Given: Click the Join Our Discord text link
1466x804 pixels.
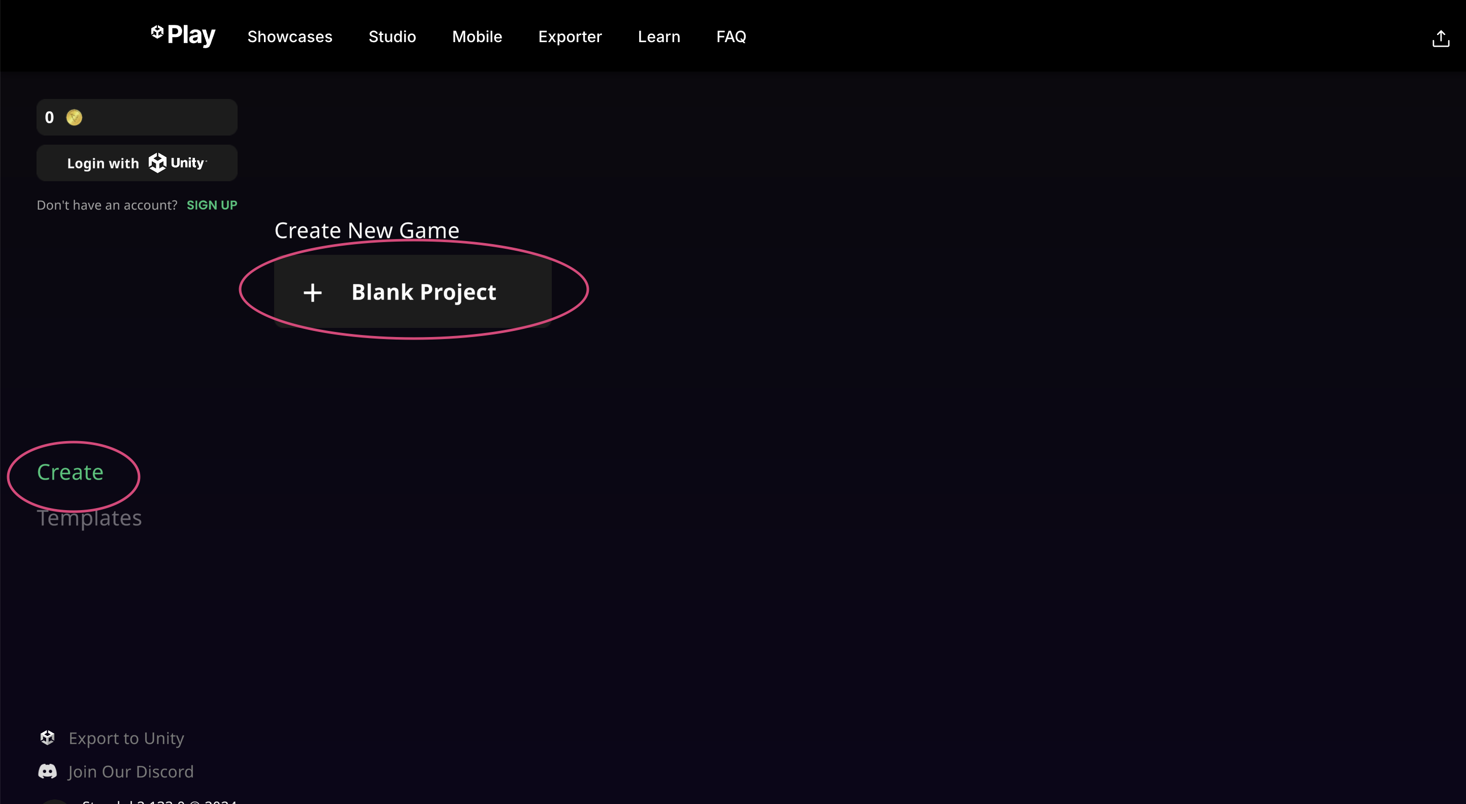Looking at the screenshot, I should 131,772.
